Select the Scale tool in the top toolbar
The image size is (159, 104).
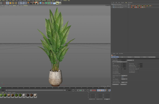[x=10, y=3]
